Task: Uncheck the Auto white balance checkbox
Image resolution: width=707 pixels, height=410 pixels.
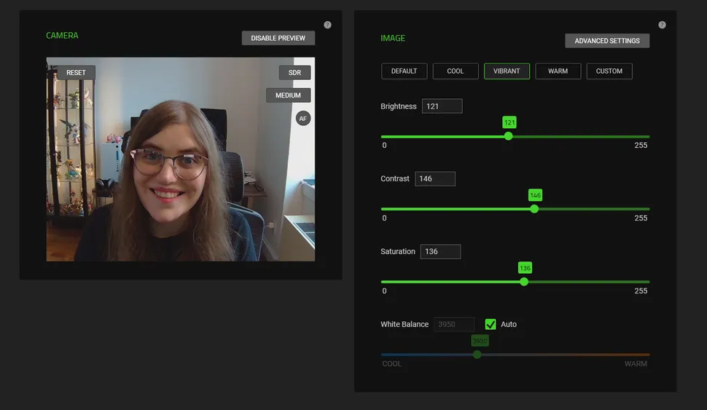Action: [x=491, y=324]
